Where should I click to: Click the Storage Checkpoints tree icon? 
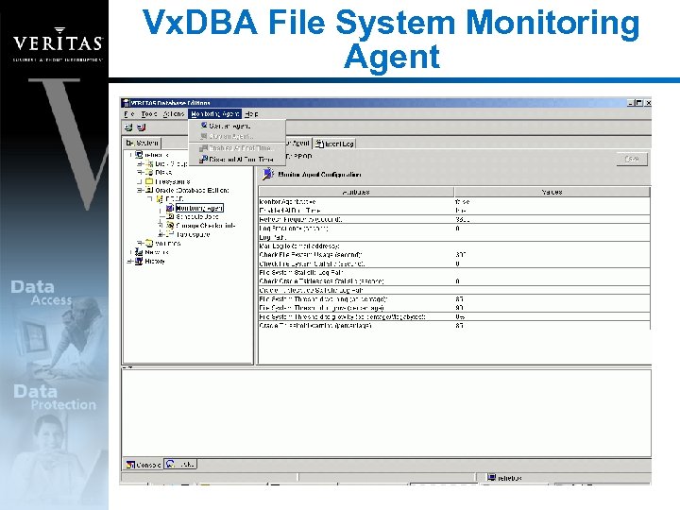(170, 226)
